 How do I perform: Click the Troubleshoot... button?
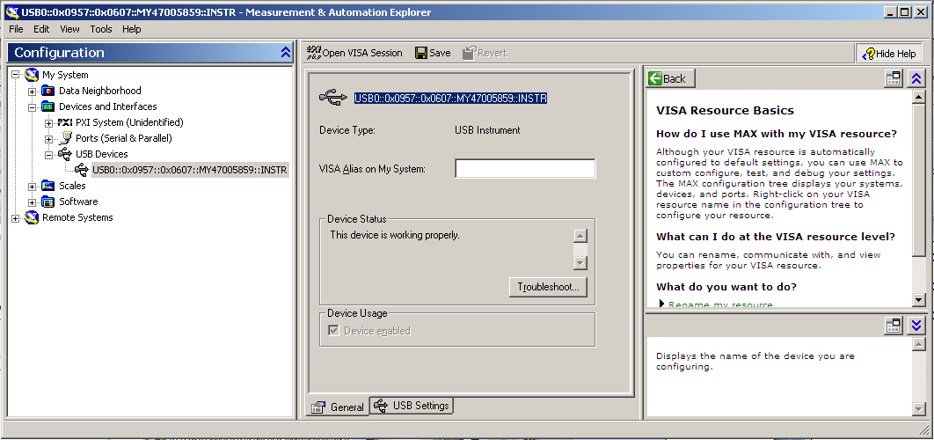pos(548,287)
